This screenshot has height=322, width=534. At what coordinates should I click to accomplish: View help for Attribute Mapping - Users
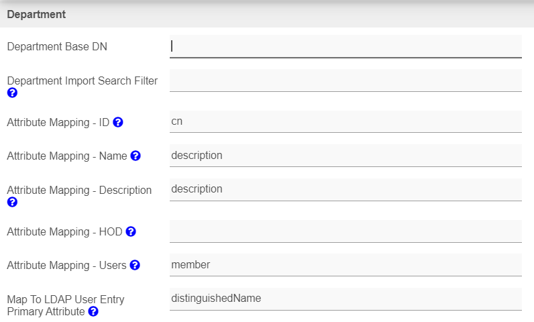pos(135,265)
